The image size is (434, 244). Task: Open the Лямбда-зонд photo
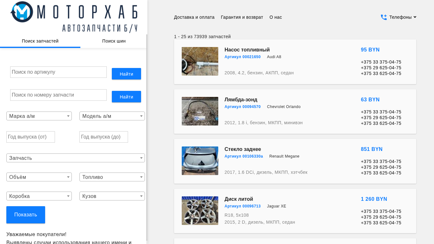200,111
